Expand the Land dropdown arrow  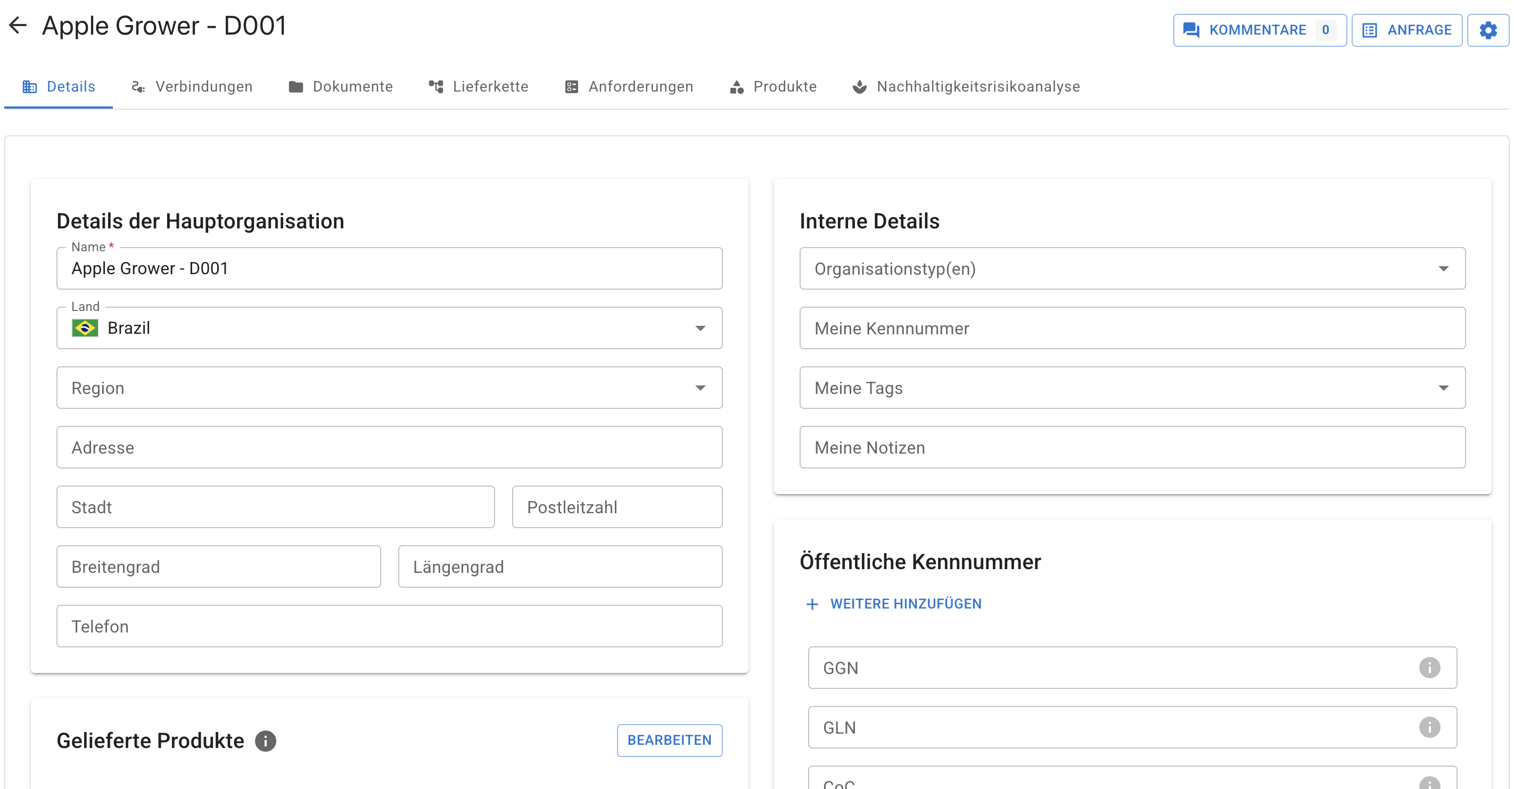700,328
